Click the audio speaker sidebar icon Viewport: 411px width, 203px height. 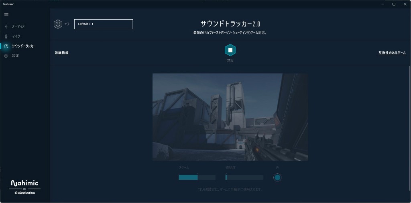pyautogui.click(x=6, y=26)
